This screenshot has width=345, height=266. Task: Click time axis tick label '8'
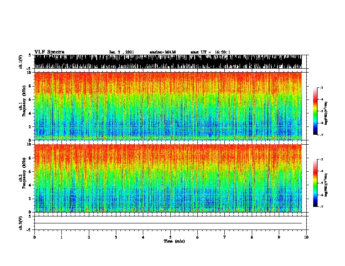pos(252,237)
